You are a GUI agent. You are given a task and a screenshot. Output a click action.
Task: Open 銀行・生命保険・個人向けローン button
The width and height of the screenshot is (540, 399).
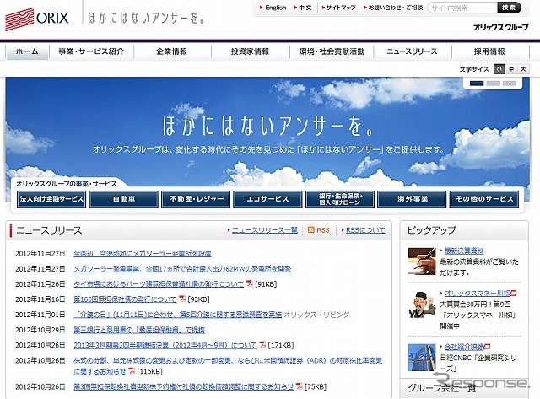click(x=339, y=199)
